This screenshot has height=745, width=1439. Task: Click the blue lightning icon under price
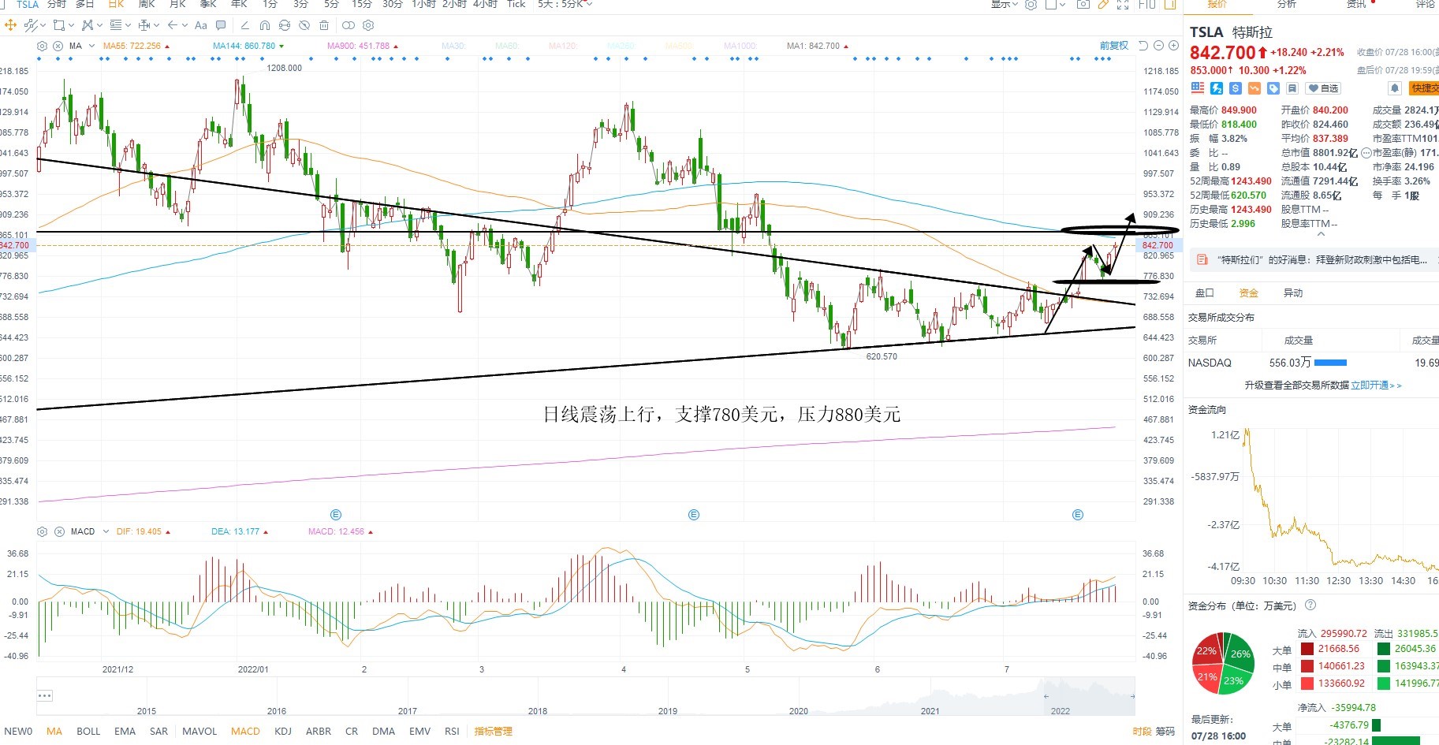point(1217,88)
